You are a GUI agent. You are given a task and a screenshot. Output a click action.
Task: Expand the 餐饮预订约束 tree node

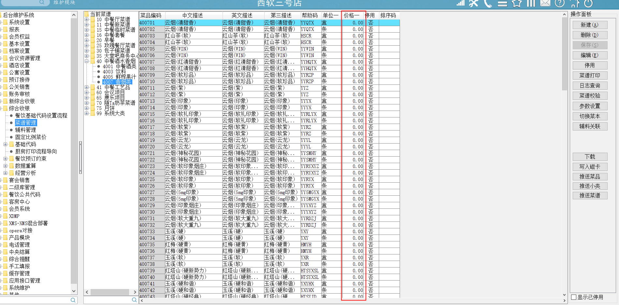[x=5, y=159]
